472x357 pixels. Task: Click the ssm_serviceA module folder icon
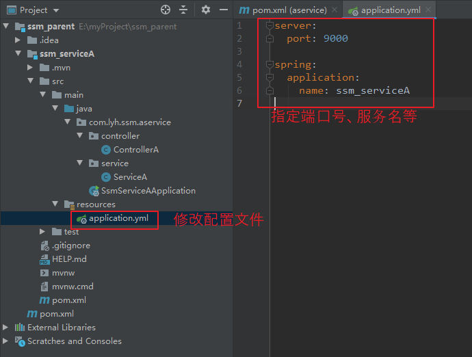click(32, 54)
